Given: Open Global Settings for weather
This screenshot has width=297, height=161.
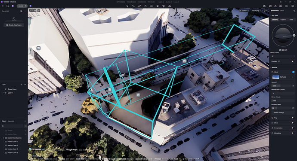Looking at the screenshot, I should (283, 112).
